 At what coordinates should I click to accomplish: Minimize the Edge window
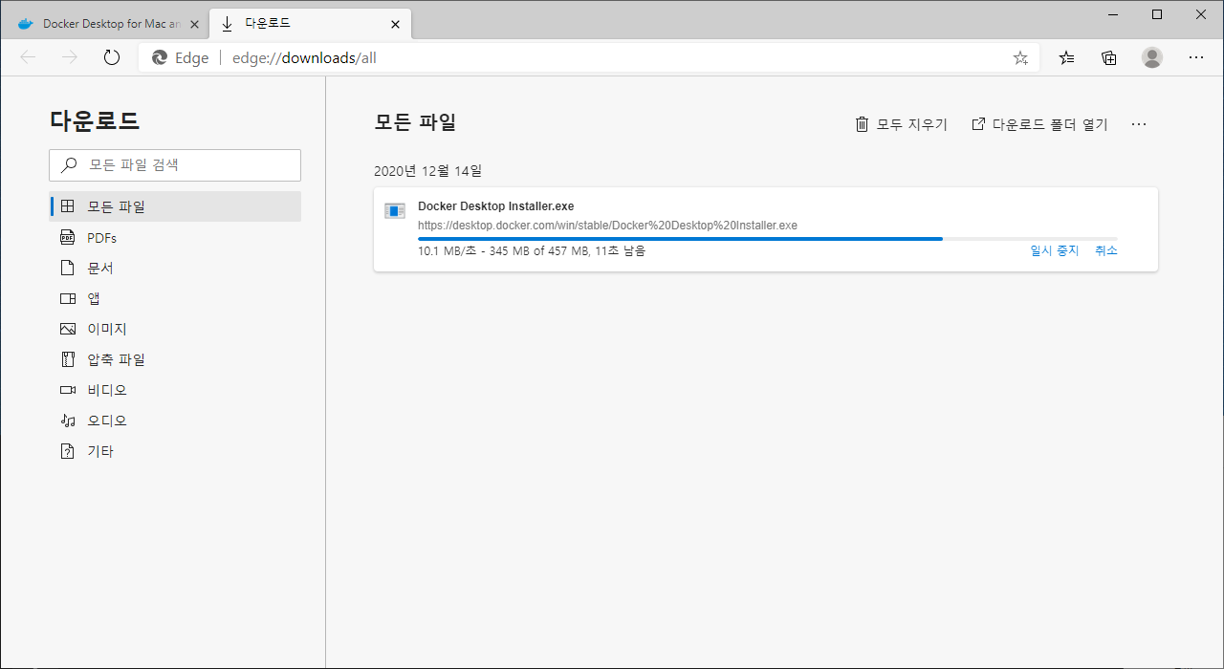pos(1113,14)
